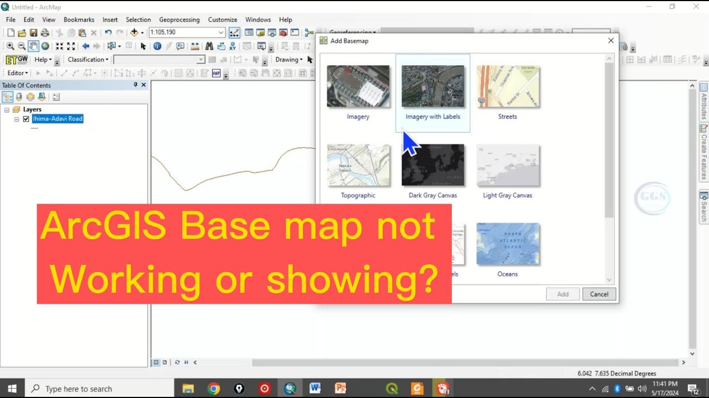
Task: Undo the last action
Action: click(108, 33)
